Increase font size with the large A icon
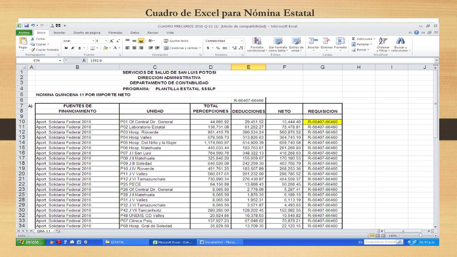This screenshot has width=457, height=257. [111, 41]
